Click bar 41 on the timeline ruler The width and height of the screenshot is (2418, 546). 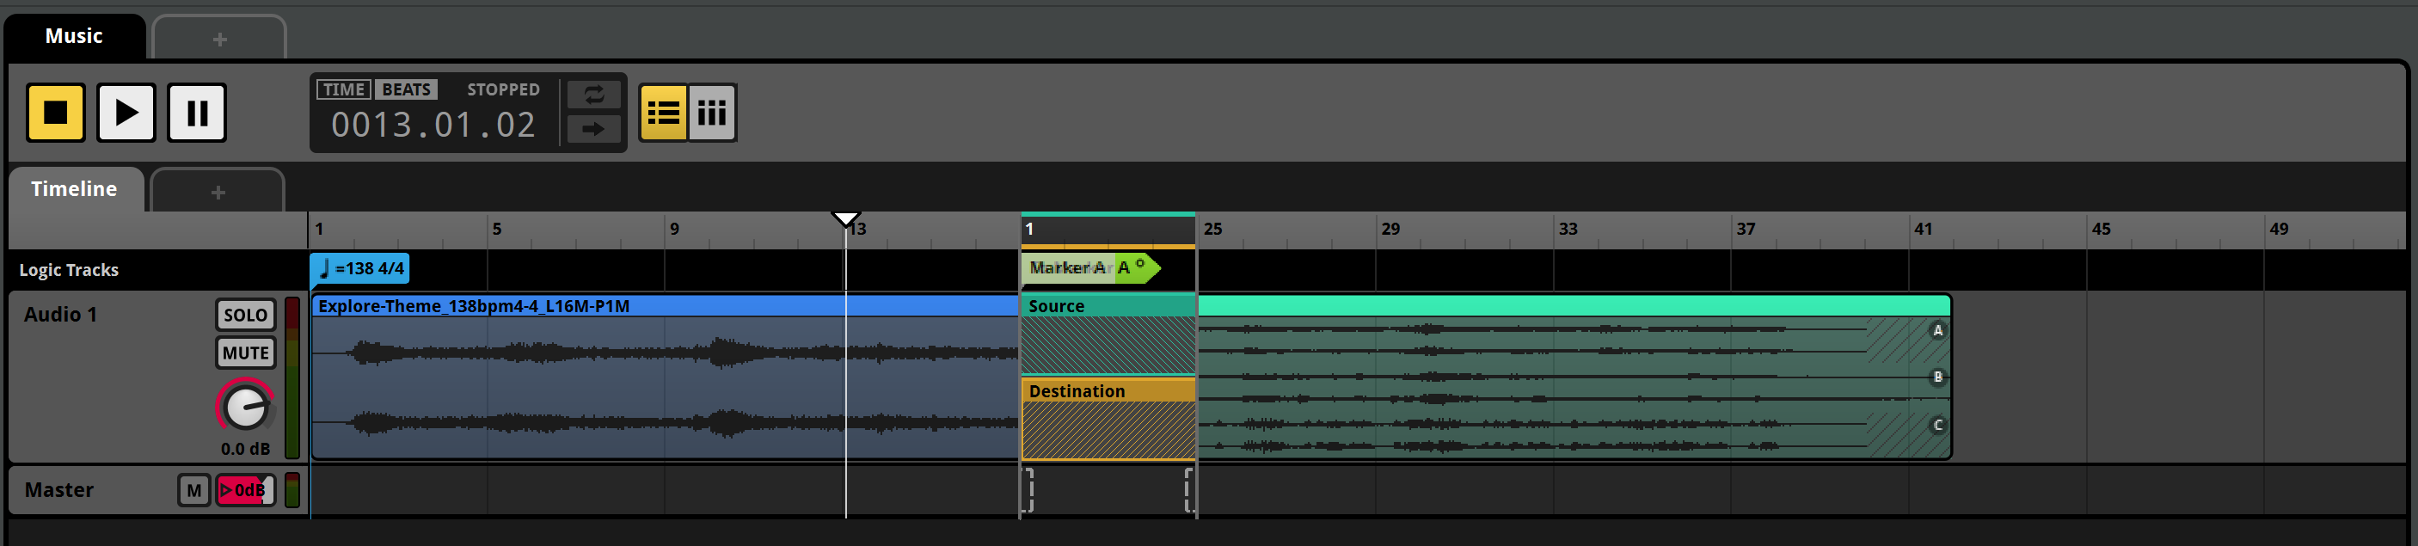tap(1923, 229)
